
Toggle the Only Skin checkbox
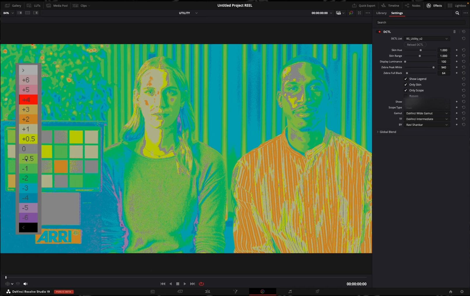405,85
